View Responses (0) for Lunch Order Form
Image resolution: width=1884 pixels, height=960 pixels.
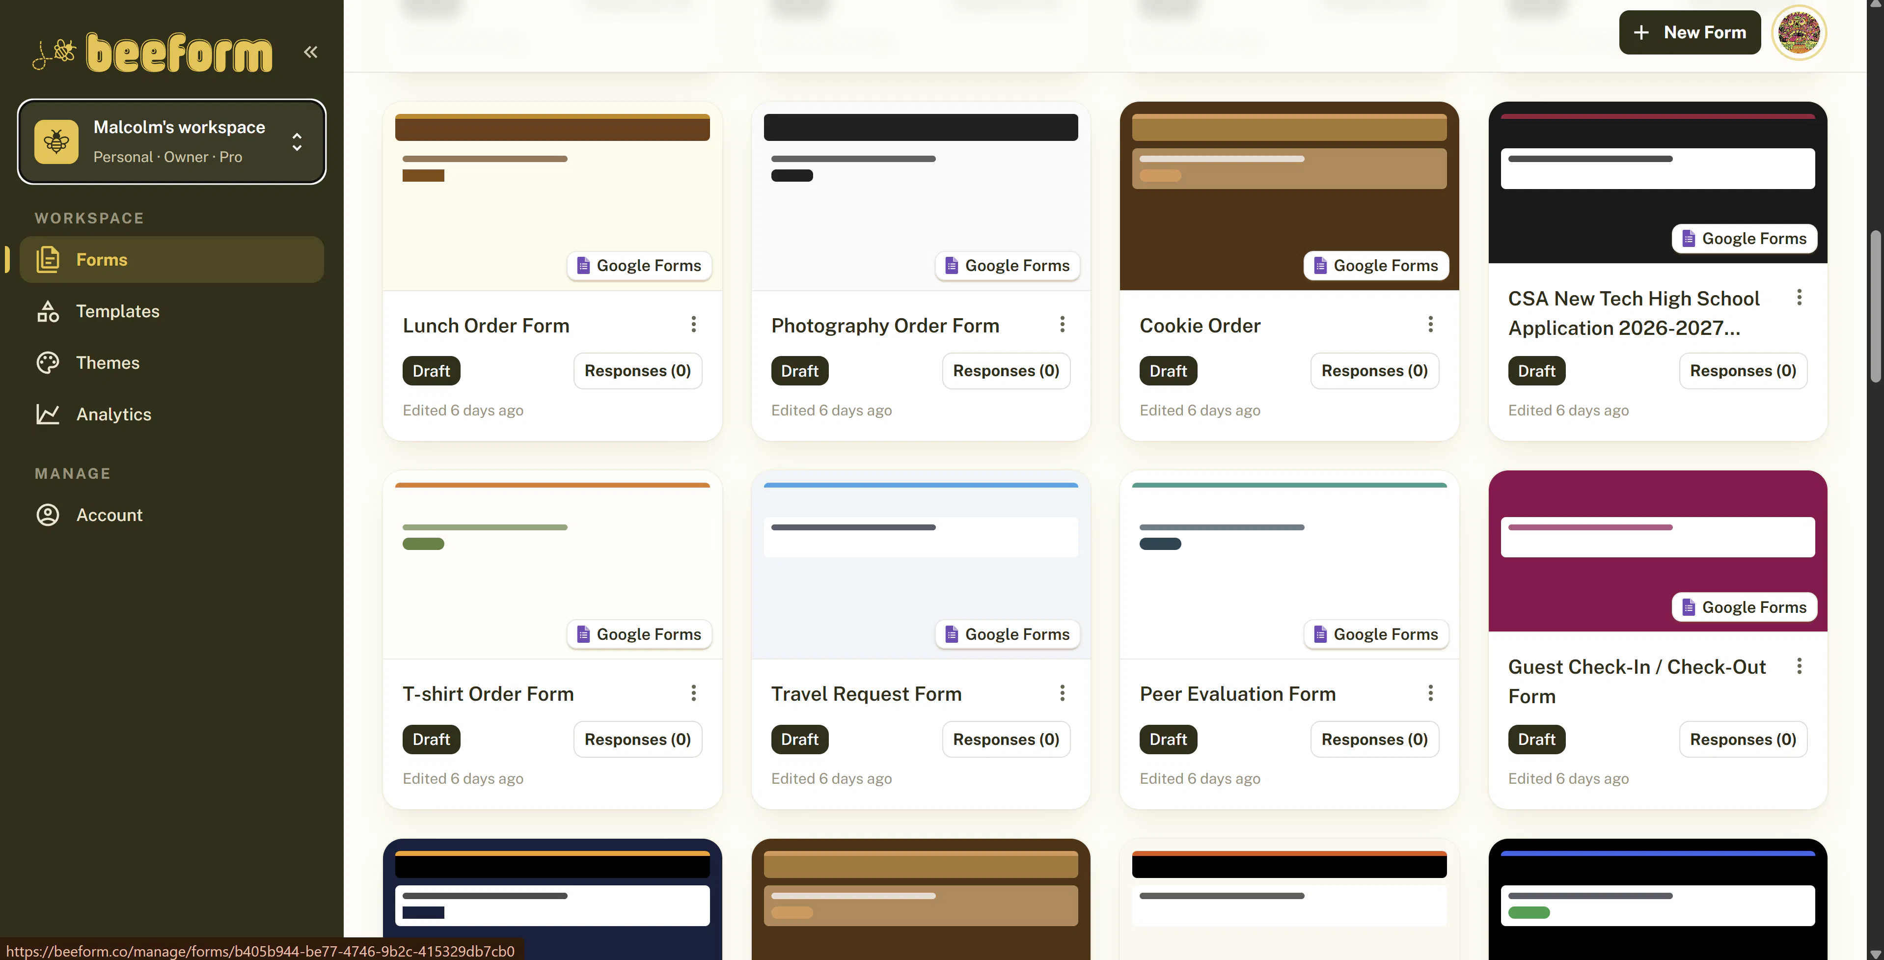coord(638,371)
